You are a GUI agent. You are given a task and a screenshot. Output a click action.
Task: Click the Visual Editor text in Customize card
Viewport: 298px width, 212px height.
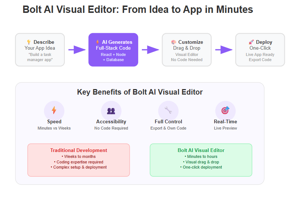187,54
